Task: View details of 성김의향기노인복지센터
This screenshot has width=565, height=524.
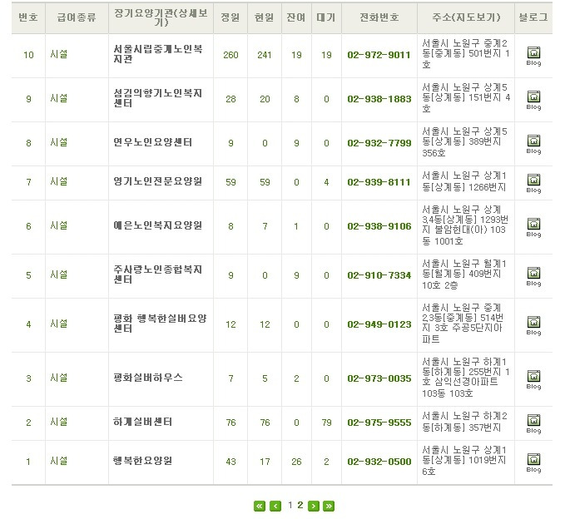Action: point(158,98)
